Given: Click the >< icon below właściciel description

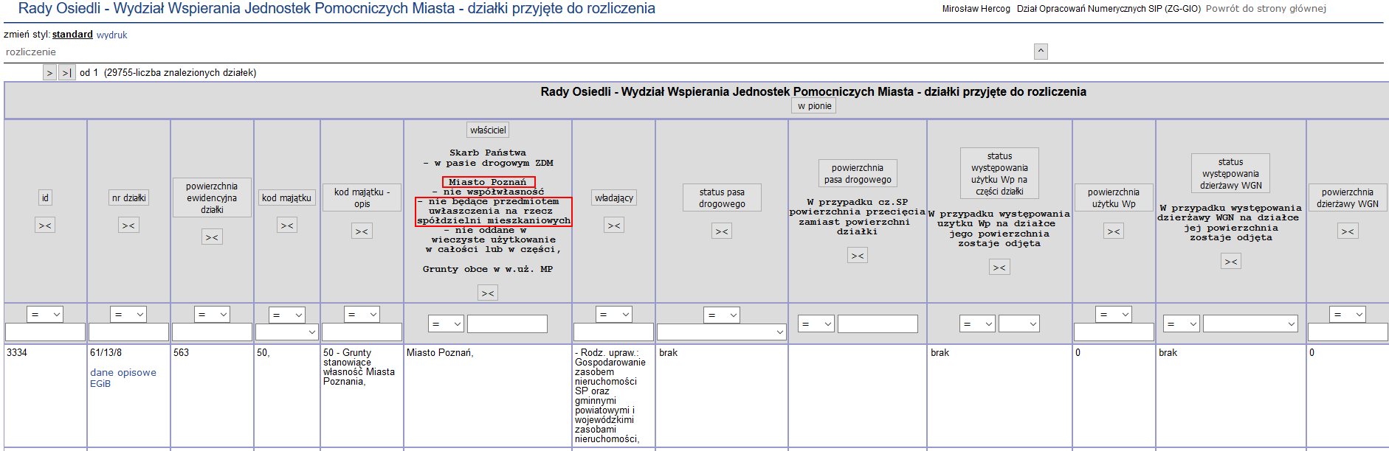Looking at the screenshot, I should [x=488, y=293].
